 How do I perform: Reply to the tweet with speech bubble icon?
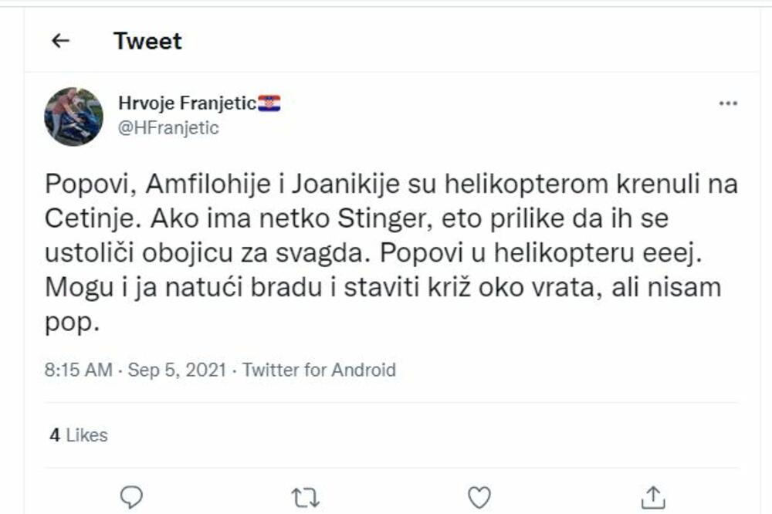coord(131,497)
